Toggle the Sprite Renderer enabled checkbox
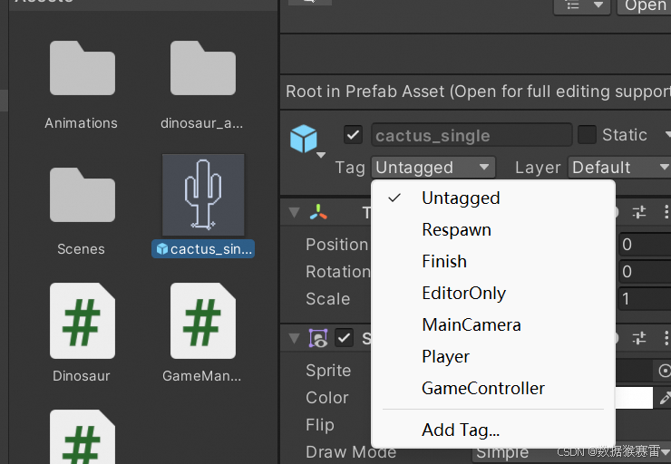 (x=344, y=338)
